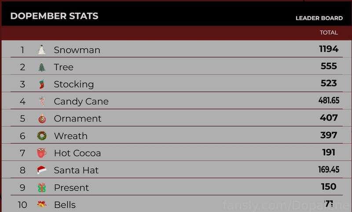This screenshot has height=212, width=352.
Task: Click the rank number 5
Action: (x=22, y=119)
